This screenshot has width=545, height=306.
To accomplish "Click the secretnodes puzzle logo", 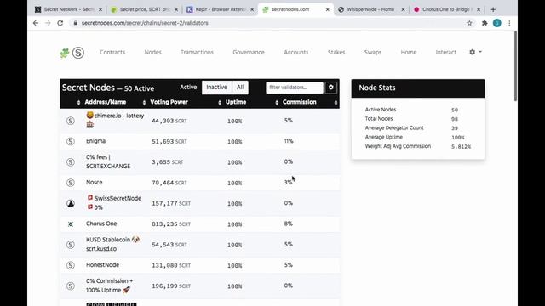I will coord(65,53).
